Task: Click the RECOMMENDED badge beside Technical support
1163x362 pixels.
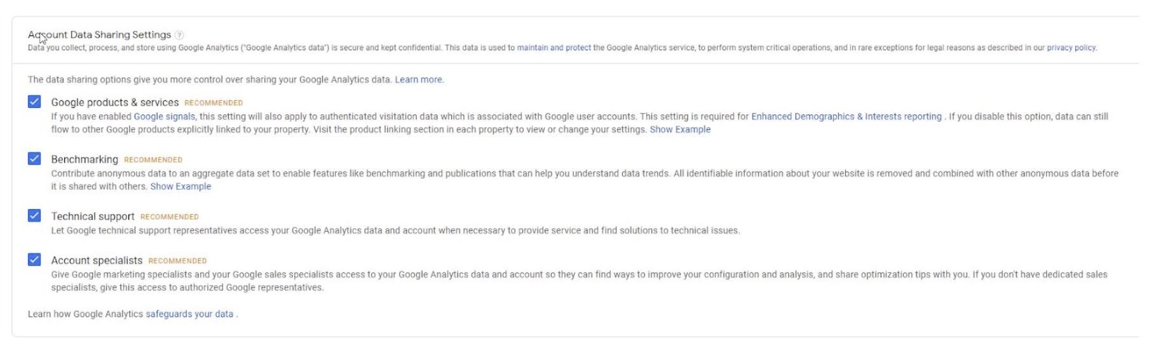Action: pos(170,217)
